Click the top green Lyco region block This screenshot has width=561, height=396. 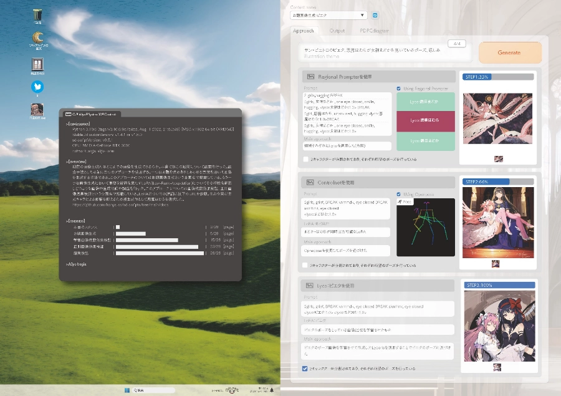(x=425, y=102)
